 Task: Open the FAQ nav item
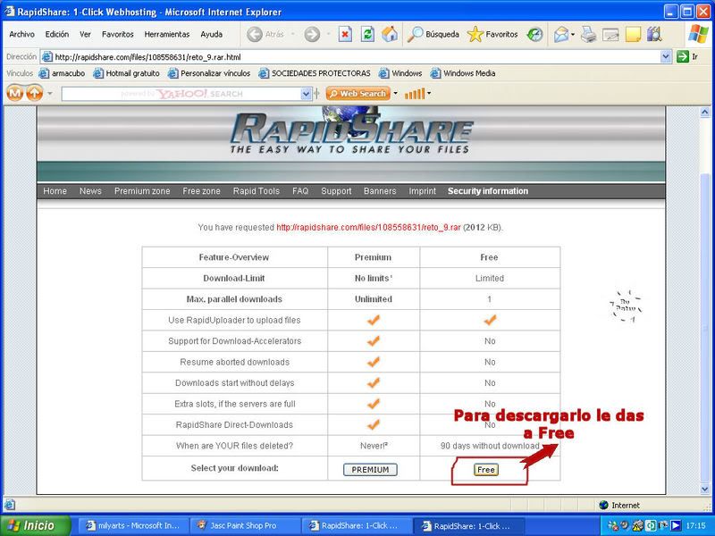tap(300, 191)
